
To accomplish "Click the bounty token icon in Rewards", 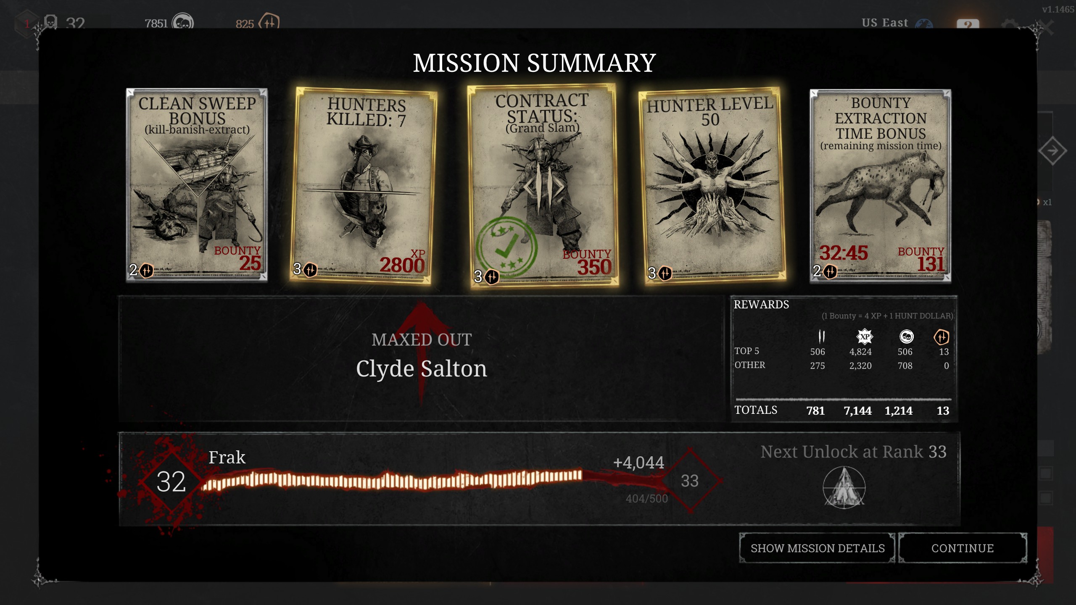I will [821, 337].
